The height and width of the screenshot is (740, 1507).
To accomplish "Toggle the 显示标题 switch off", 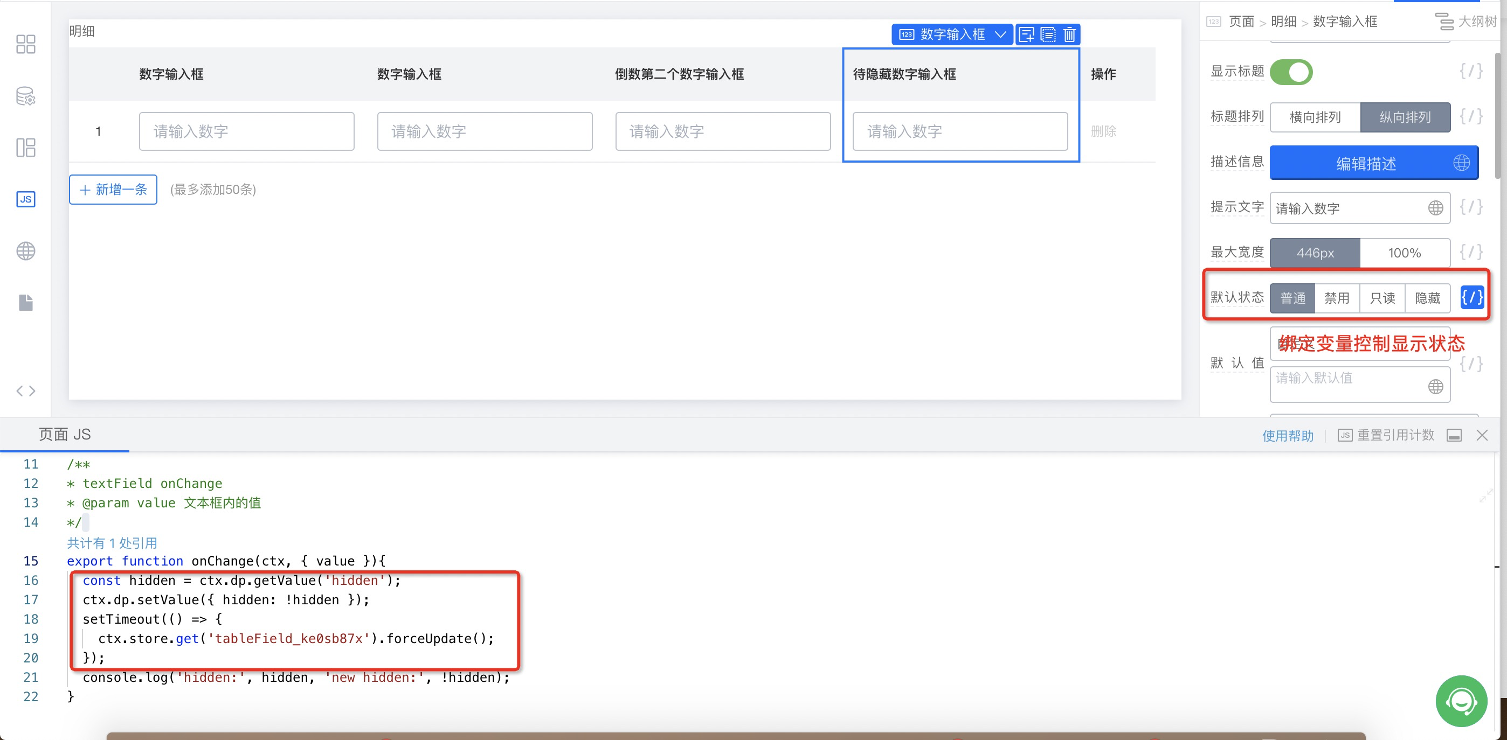I will coord(1291,73).
